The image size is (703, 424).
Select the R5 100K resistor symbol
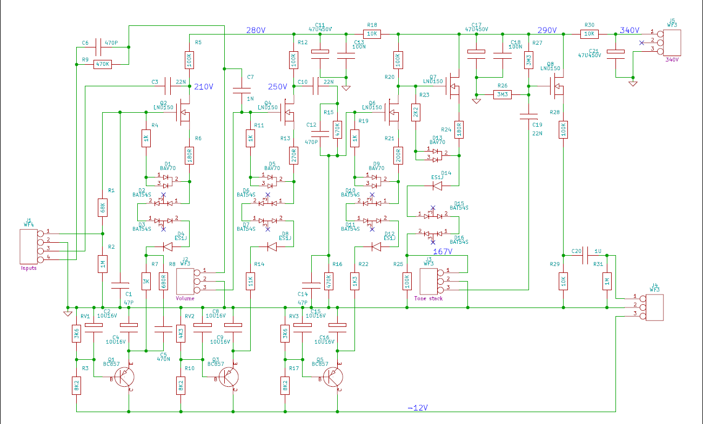(189, 60)
